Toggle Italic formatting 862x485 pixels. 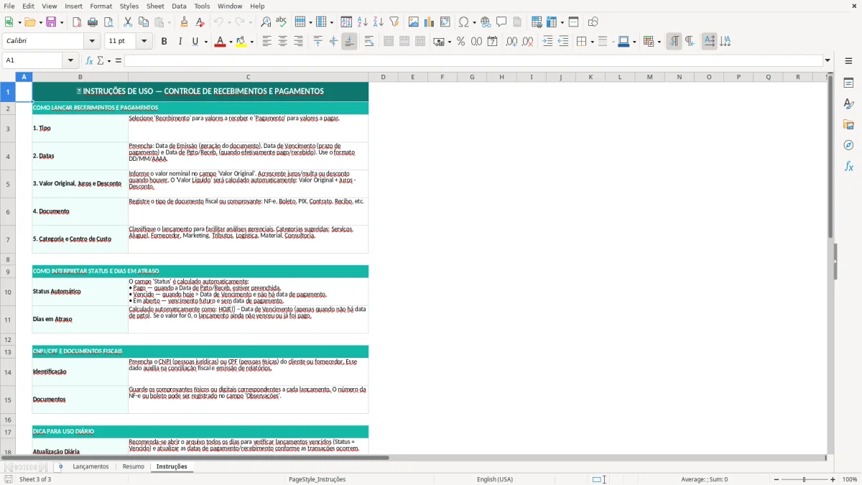pyautogui.click(x=180, y=42)
